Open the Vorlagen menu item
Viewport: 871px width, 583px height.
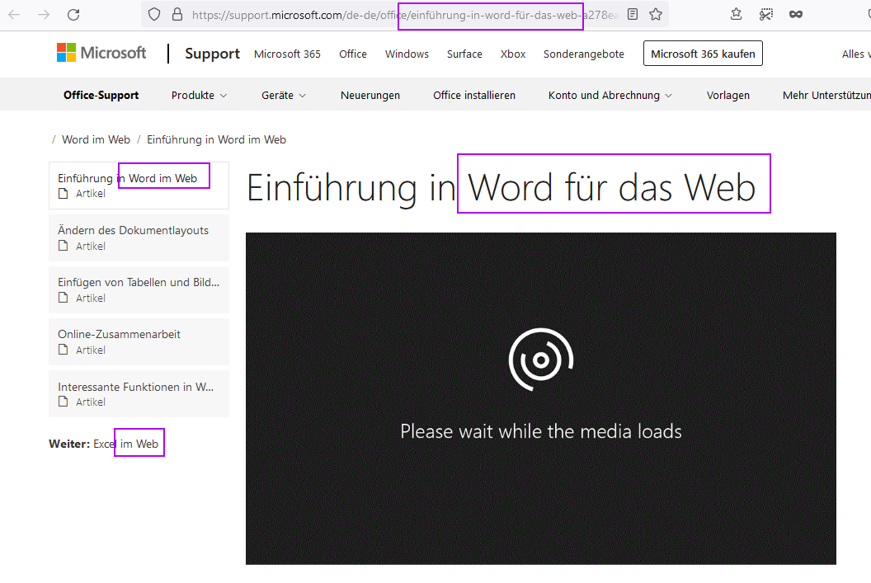click(727, 96)
